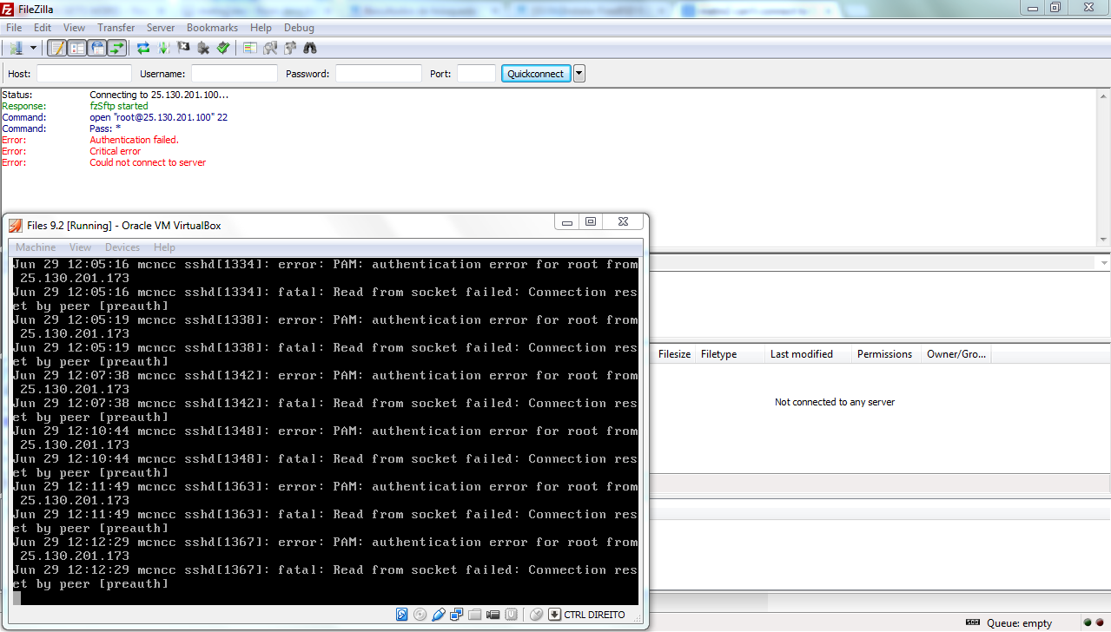Viewport: 1111px width, 632px height.
Task: Open the VirtualBox Machine menu
Action: coord(36,247)
